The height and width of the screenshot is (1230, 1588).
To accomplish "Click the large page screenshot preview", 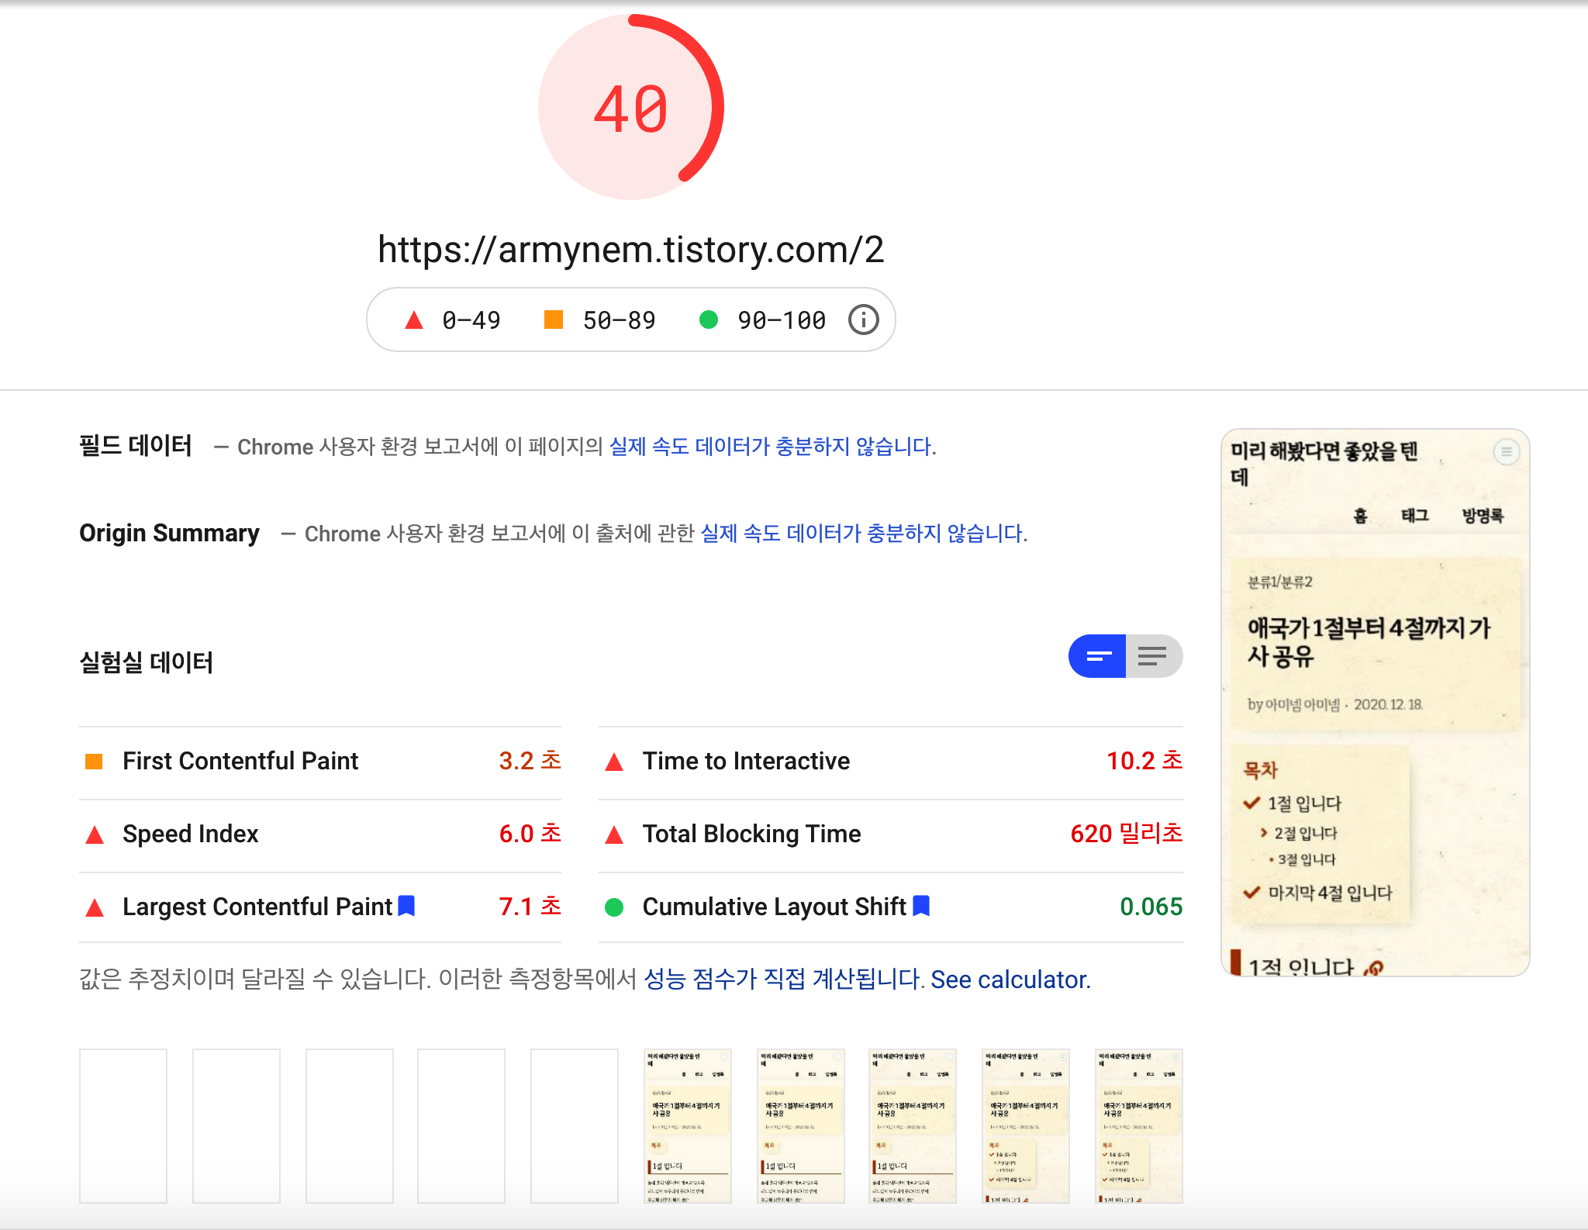I will [x=1375, y=702].
